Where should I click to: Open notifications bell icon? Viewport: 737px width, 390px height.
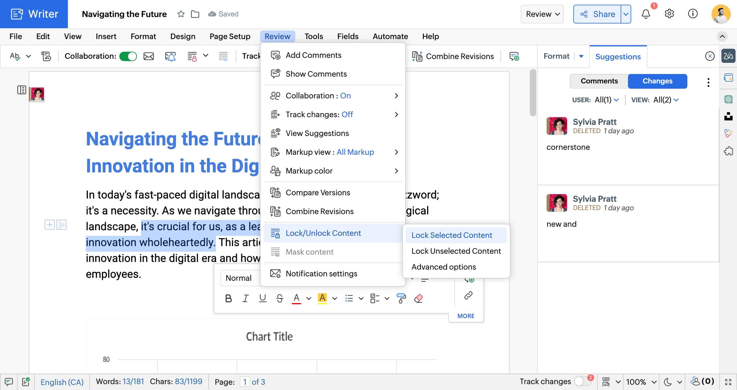pyautogui.click(x=646, y=14)
